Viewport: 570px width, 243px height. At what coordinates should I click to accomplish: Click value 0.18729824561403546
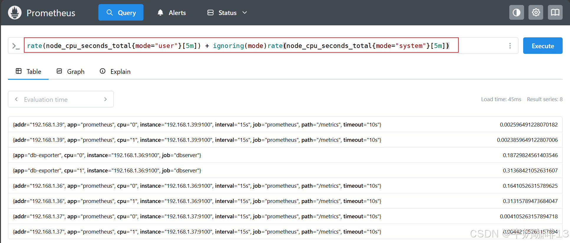pyautogui.click(x=530, y=155)
